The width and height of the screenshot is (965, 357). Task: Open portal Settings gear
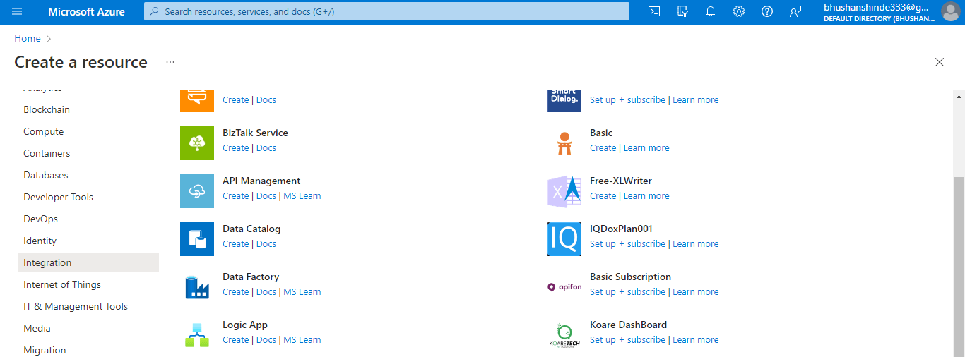coord(739,11)
